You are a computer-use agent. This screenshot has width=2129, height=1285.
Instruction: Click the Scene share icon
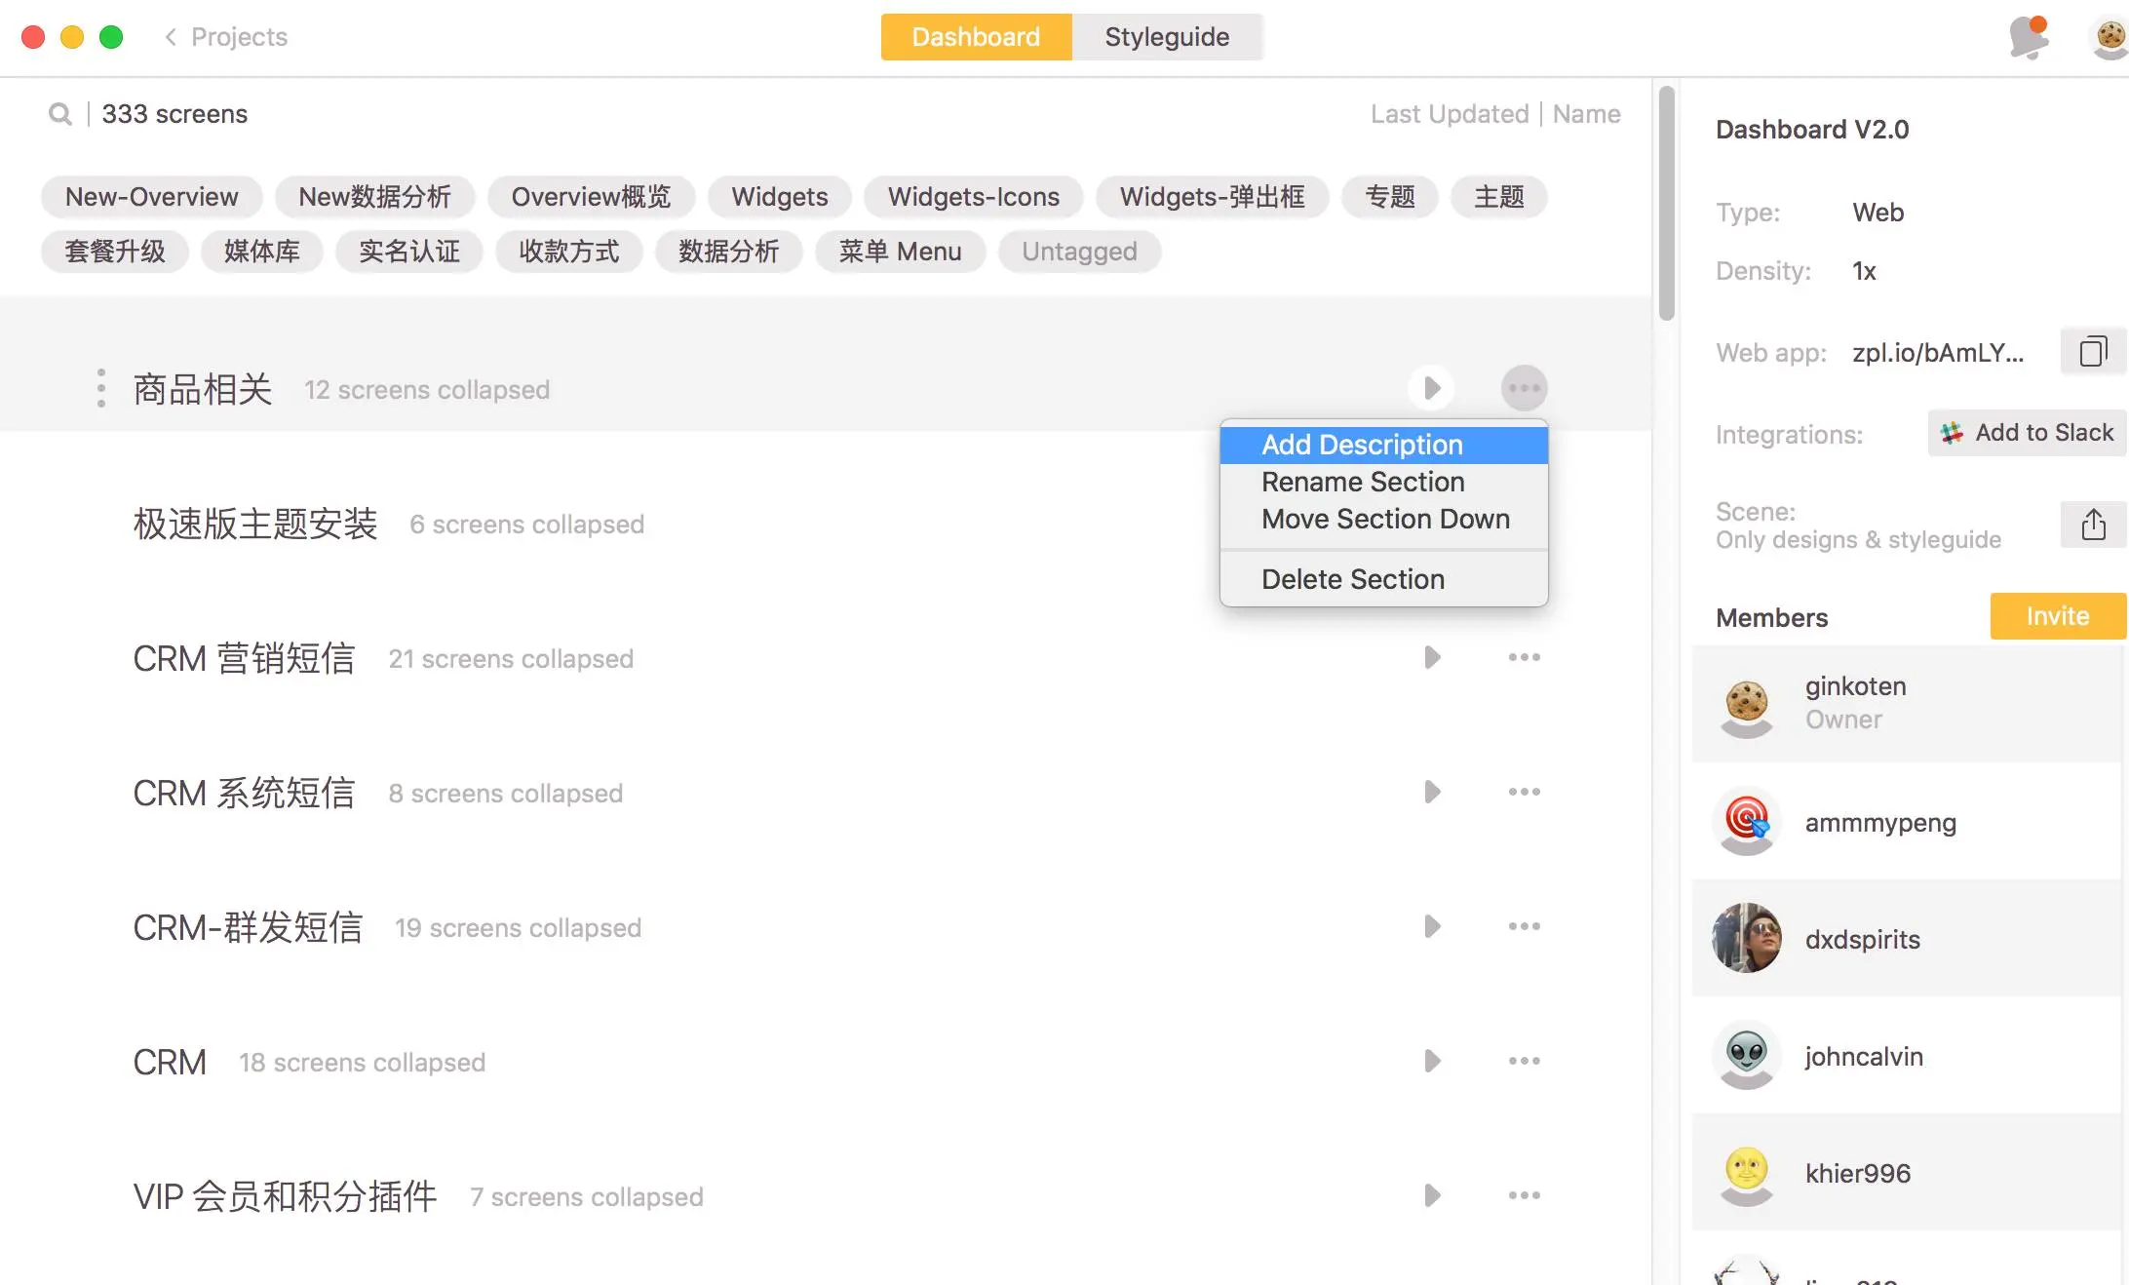coord(2093,525)
